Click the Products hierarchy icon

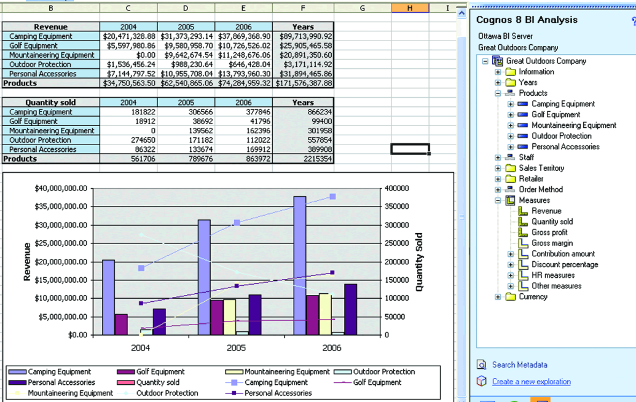pyautogui.click(x=510, y=93)
